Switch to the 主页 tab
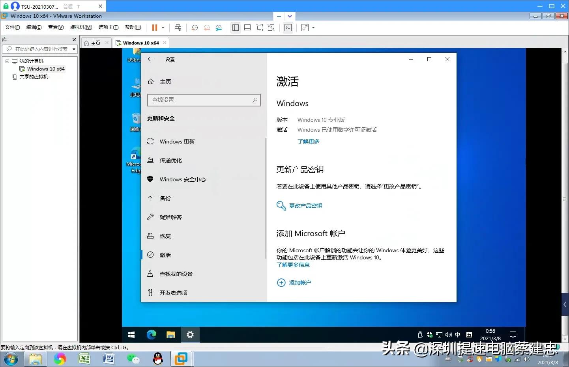This screenshot has width=569, height=367. 95,43
